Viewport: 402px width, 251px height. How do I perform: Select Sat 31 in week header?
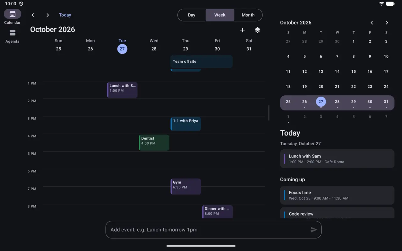tap(249, 45)
